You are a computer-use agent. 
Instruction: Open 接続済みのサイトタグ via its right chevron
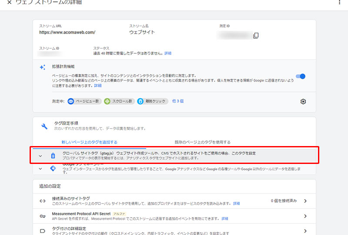point(305,201)
